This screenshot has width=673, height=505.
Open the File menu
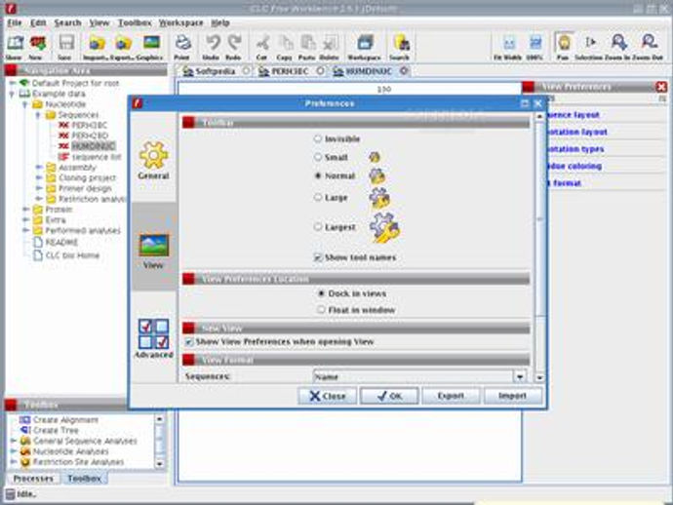click(15, 22)
